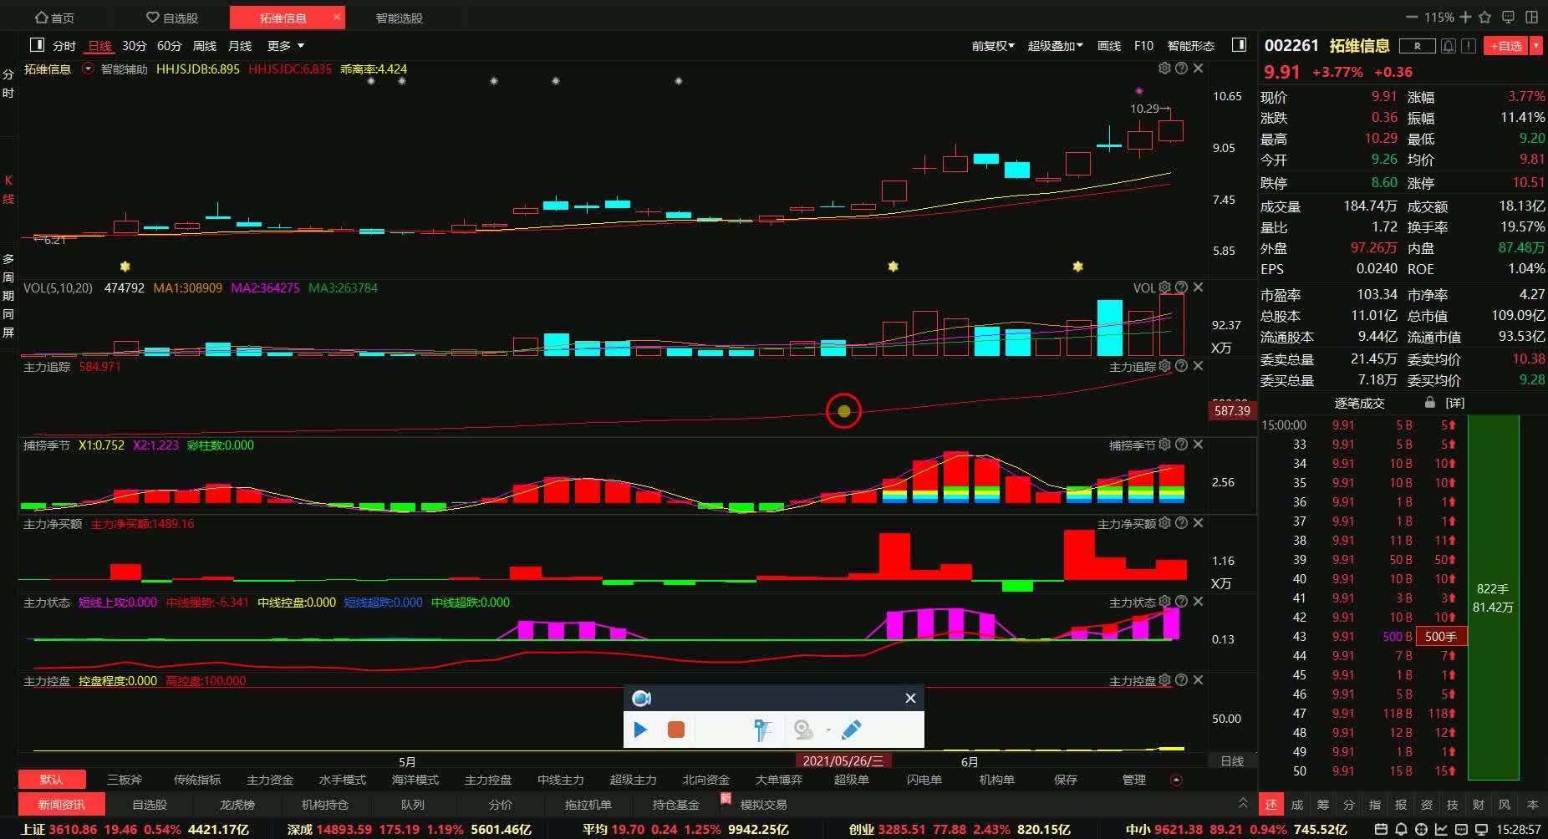Open the 智能选股 top tab

399,18
